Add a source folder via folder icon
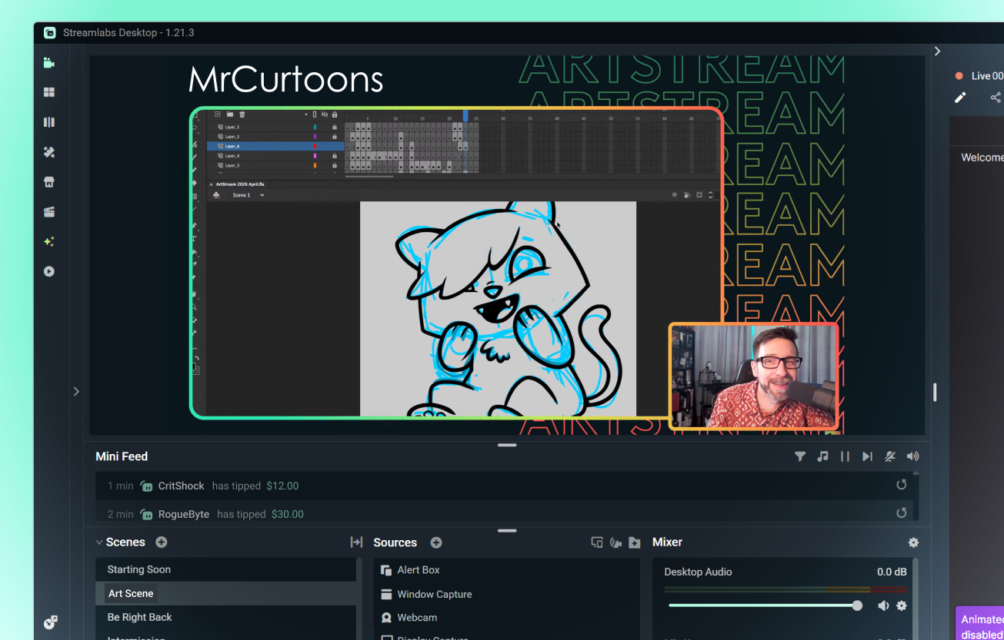Viewport: 1004px width, 640px height. click(x=635, y=542)
